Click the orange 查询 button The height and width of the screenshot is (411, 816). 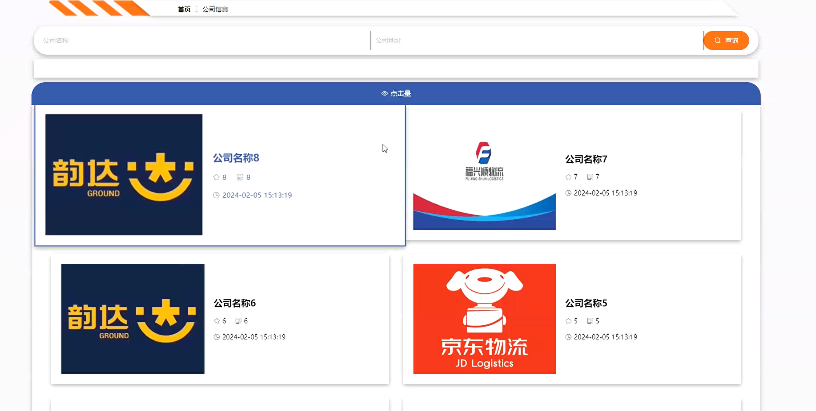726,41
